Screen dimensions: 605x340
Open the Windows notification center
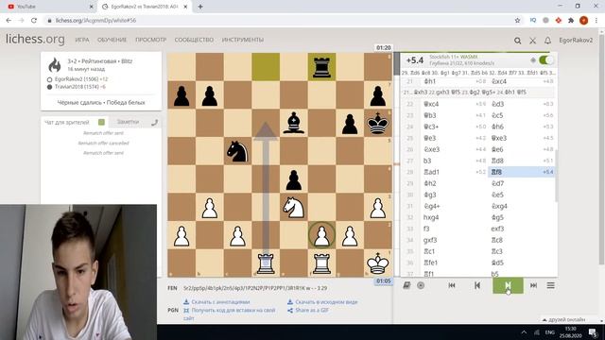tap(593, 331)
